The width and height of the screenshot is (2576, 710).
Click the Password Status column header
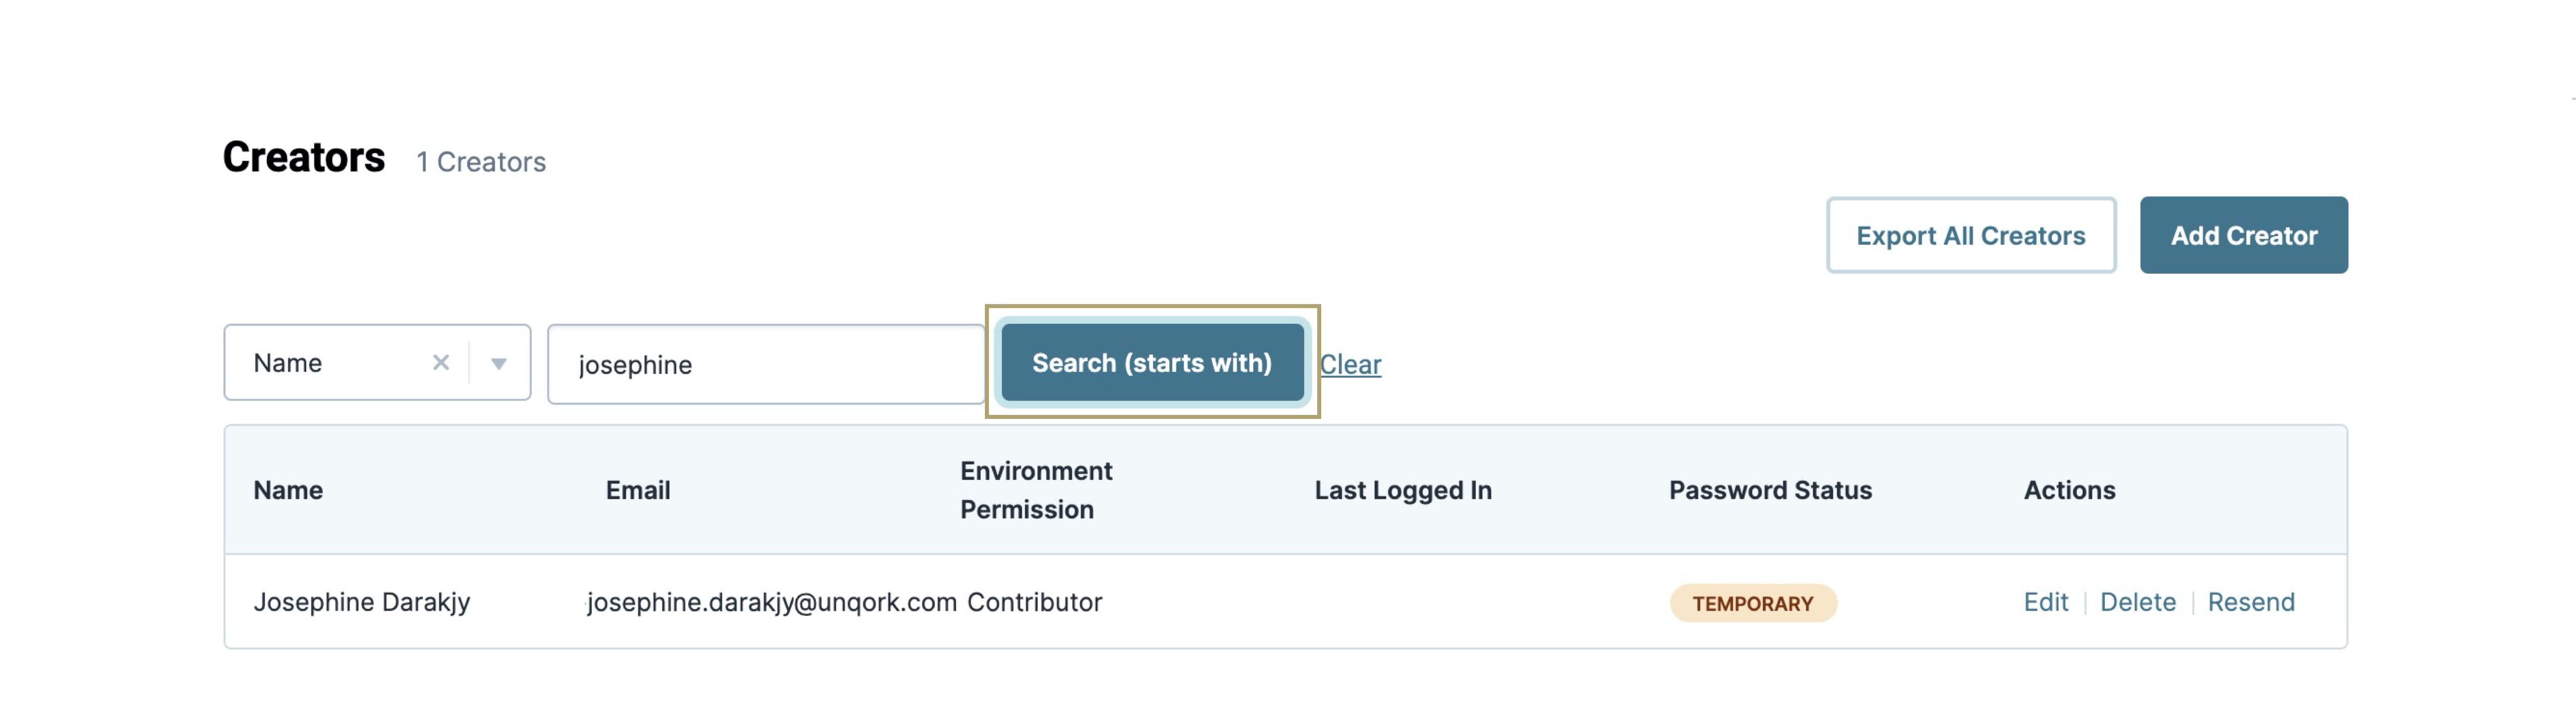coord(1770,490)
